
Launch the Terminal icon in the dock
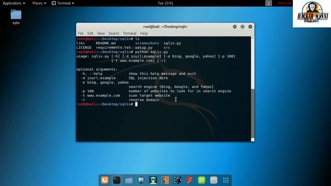117,180
